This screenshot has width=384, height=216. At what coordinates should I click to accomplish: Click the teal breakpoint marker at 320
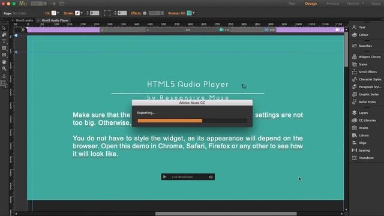[221, 30]
